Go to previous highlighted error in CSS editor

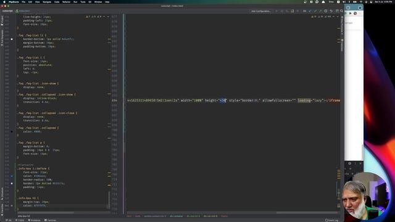pyautogui.click(x=104, y=17)
